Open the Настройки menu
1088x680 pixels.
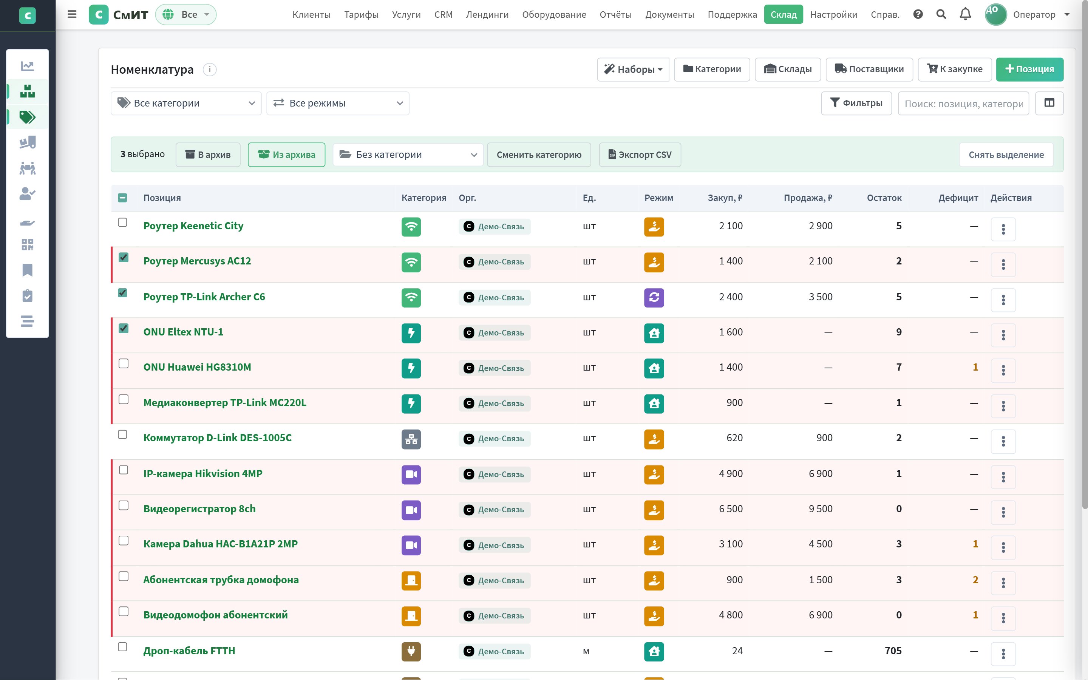pyautogui.click(x=833, y=14)
